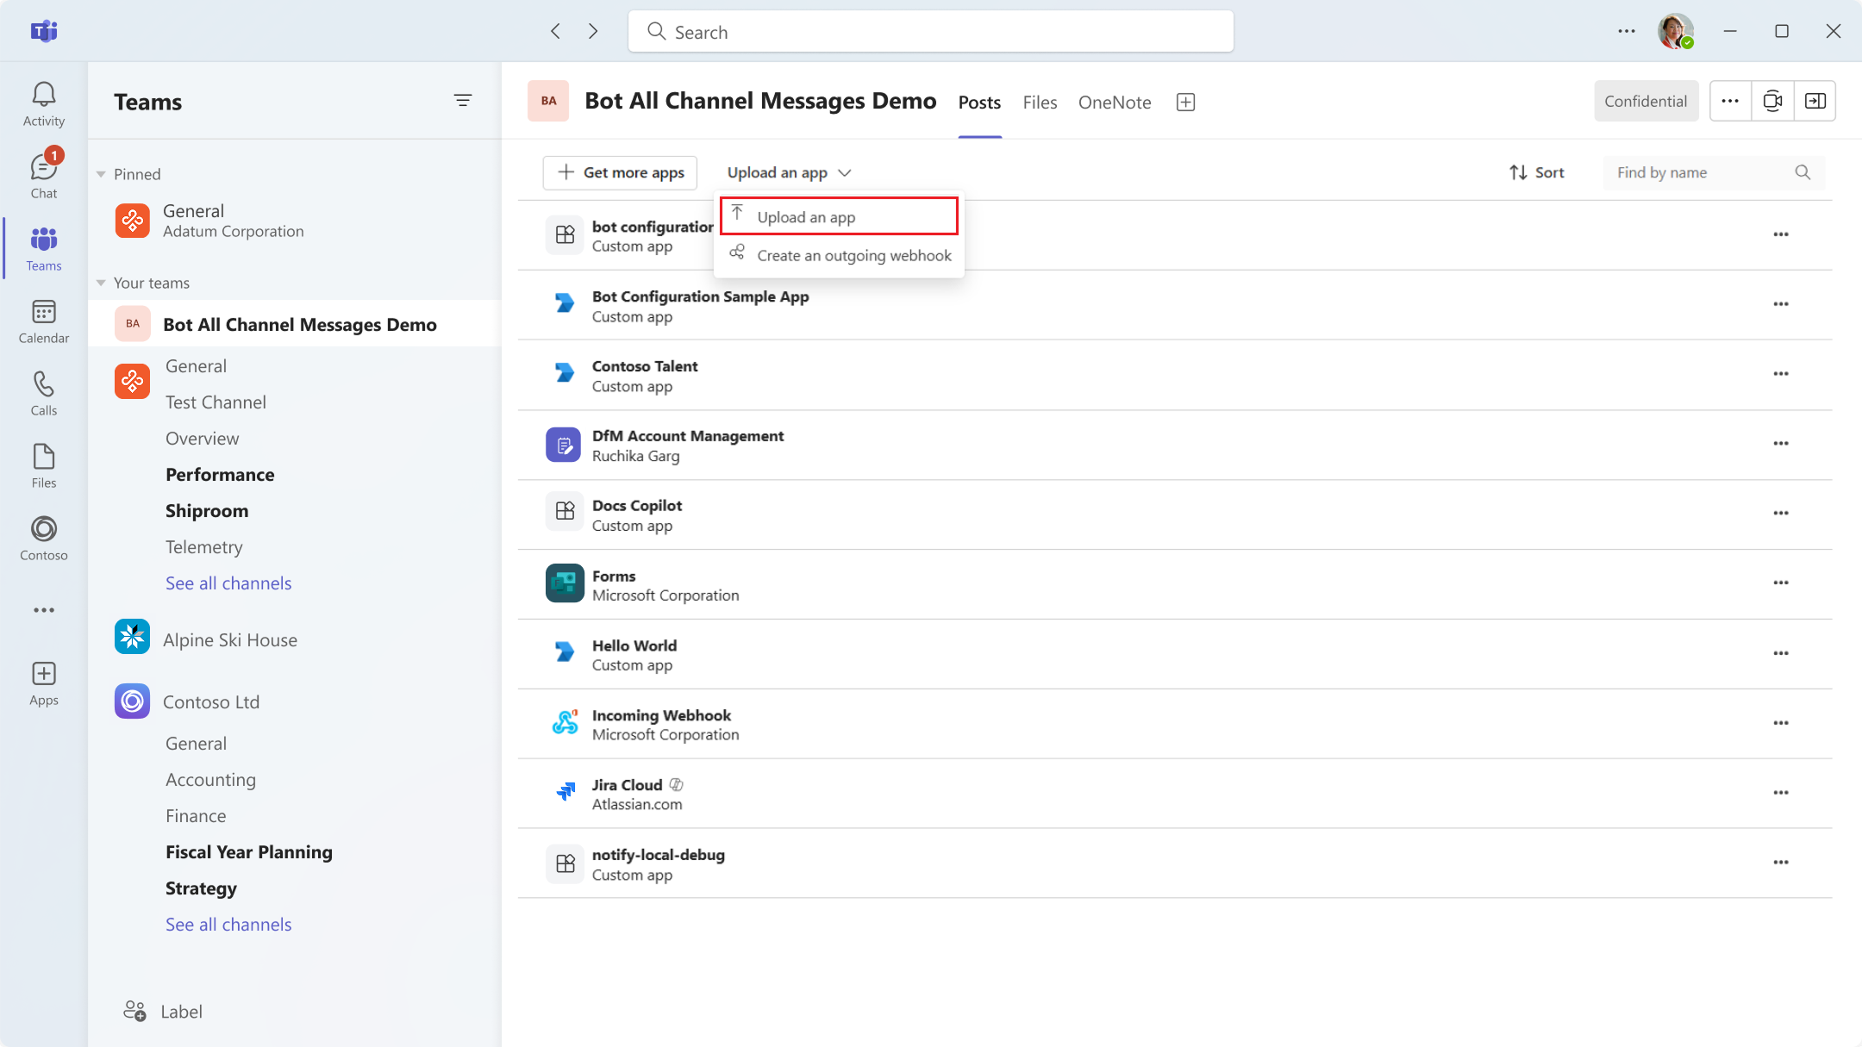Screen dimensions: 1862x1047
Task: Collapse the Pinned section
Action: (101, 174)
